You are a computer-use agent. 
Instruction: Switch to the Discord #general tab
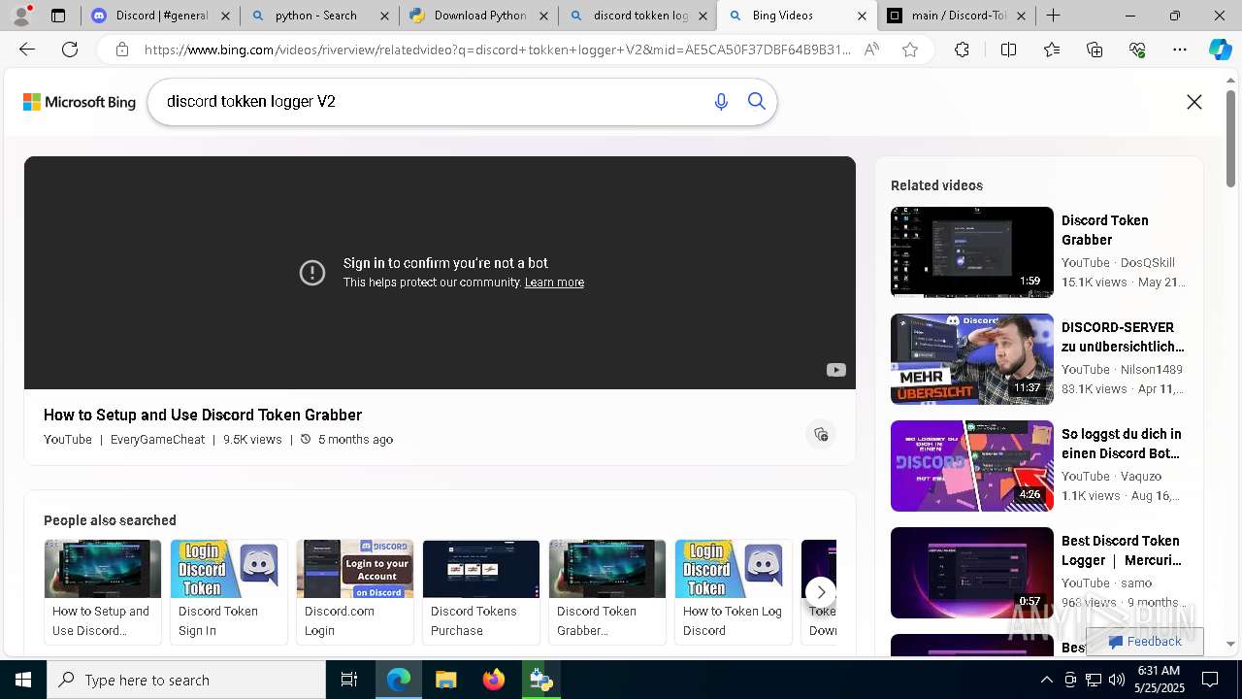(161, 16)
